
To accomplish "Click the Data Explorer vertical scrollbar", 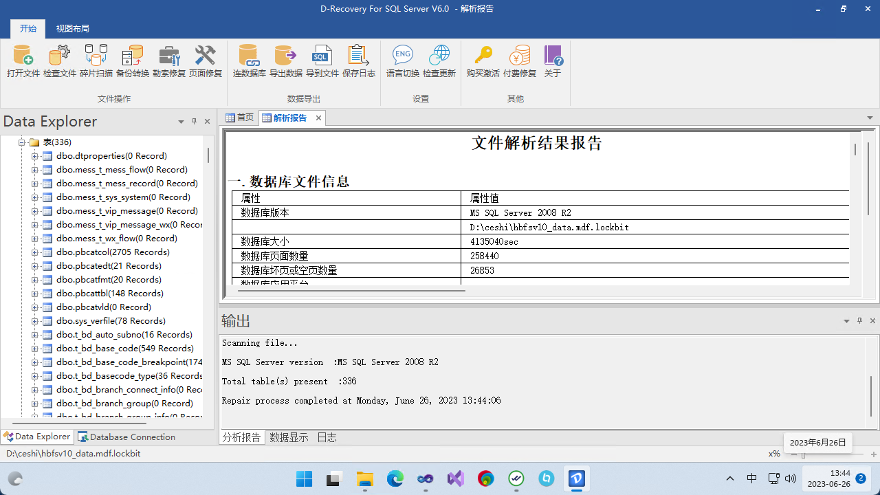I will pos(208,155).
